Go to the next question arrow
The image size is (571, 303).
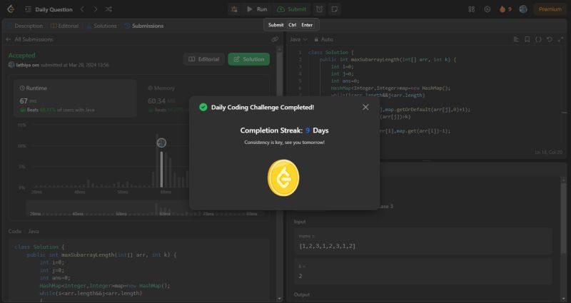tap(95, 9)
